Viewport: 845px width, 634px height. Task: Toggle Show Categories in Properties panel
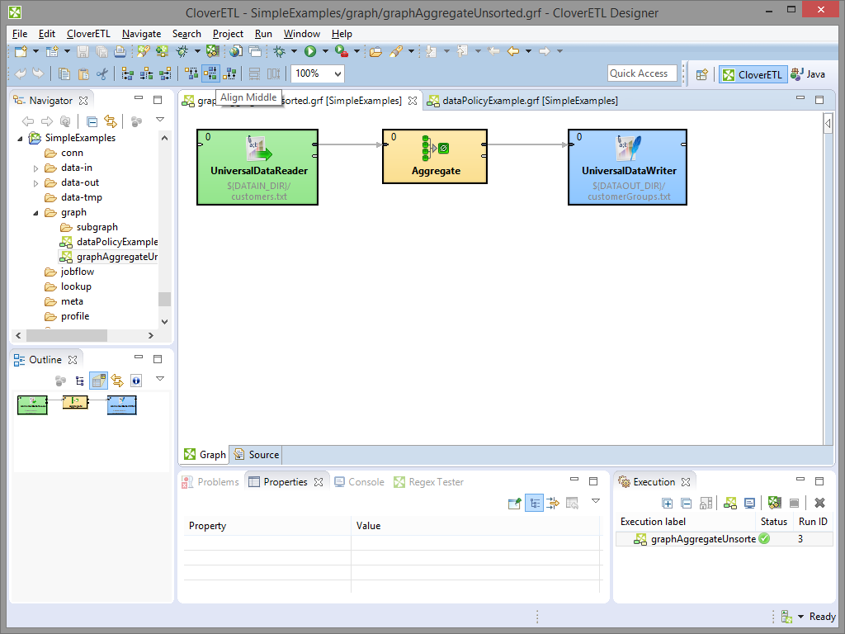click(534, 503)
